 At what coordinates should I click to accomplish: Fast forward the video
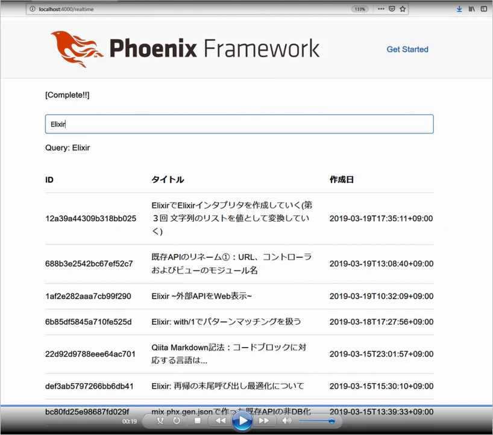(x=264, y=421)
